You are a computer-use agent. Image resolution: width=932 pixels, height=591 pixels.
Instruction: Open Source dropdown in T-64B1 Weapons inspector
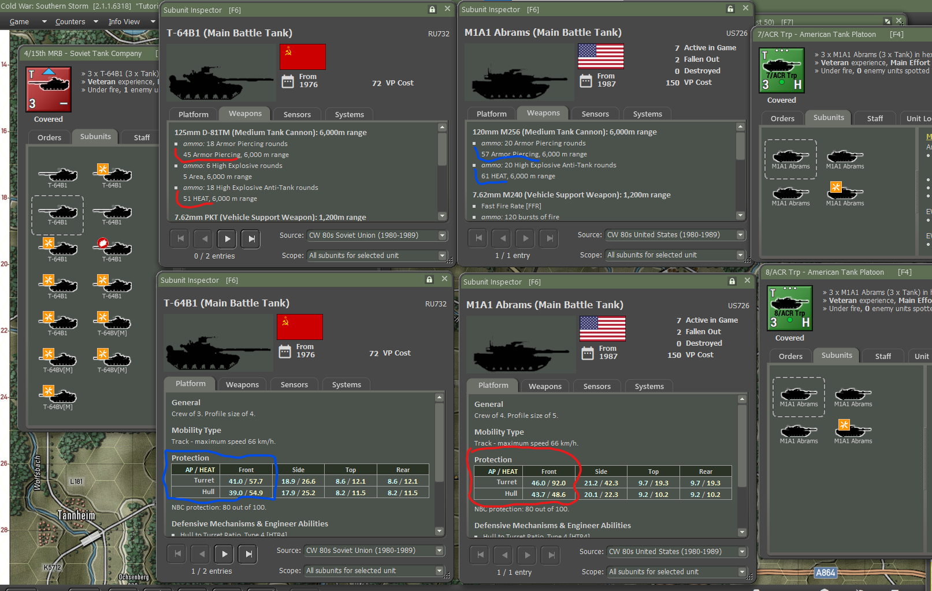click(377, 235)
